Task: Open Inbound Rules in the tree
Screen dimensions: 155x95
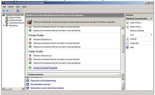Action: click(15, 18)
